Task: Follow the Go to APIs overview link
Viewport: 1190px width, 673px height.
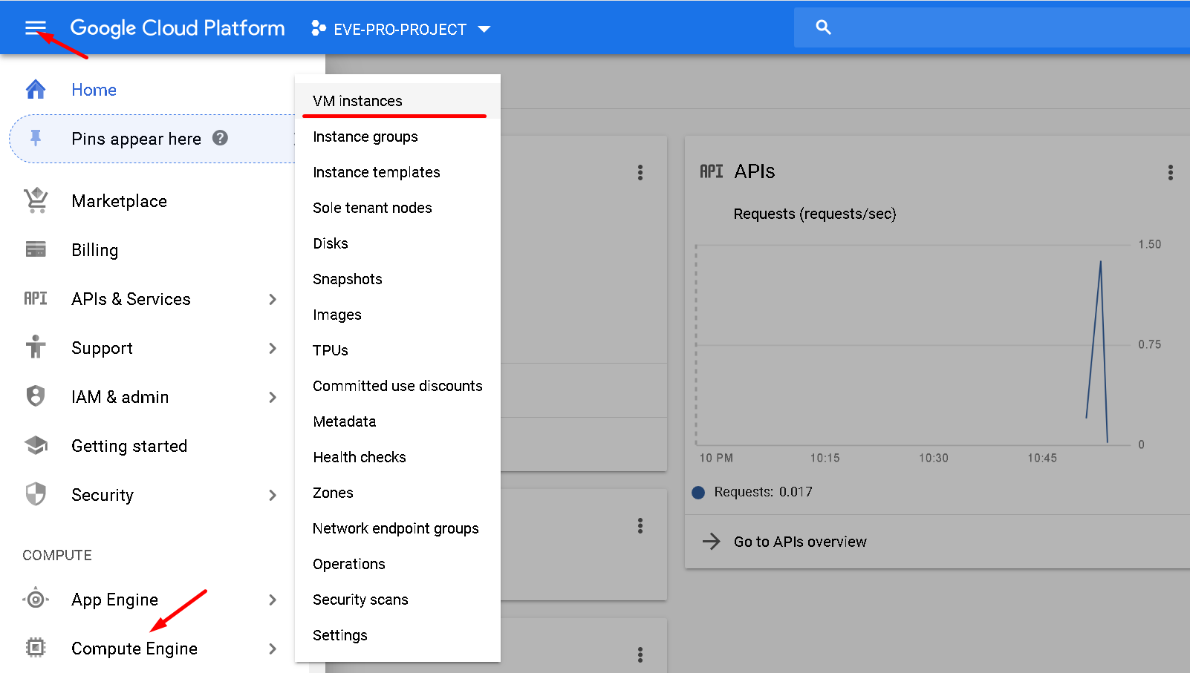Action: 799,542
